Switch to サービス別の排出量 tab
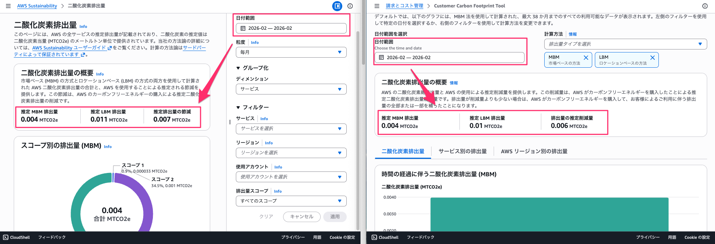 (x=462, y=151)
